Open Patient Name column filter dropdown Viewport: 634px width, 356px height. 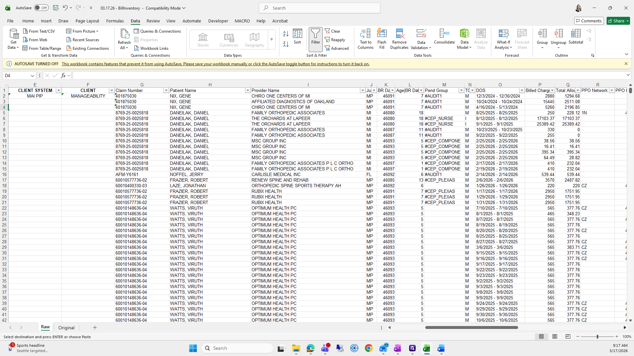pyautogui.click(x=247, y=90)
